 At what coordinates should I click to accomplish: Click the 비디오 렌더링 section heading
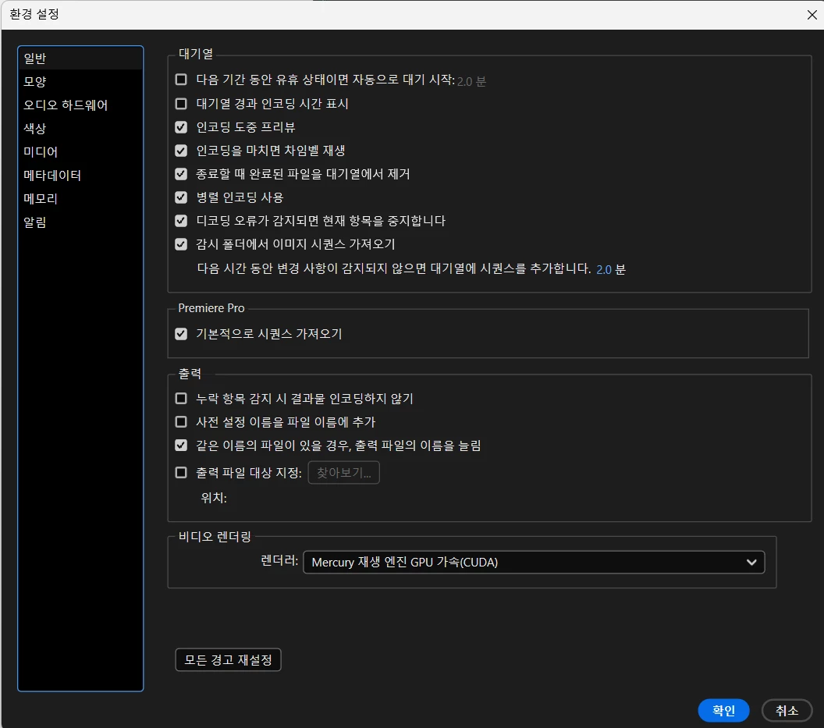click(x=215, y=537)
